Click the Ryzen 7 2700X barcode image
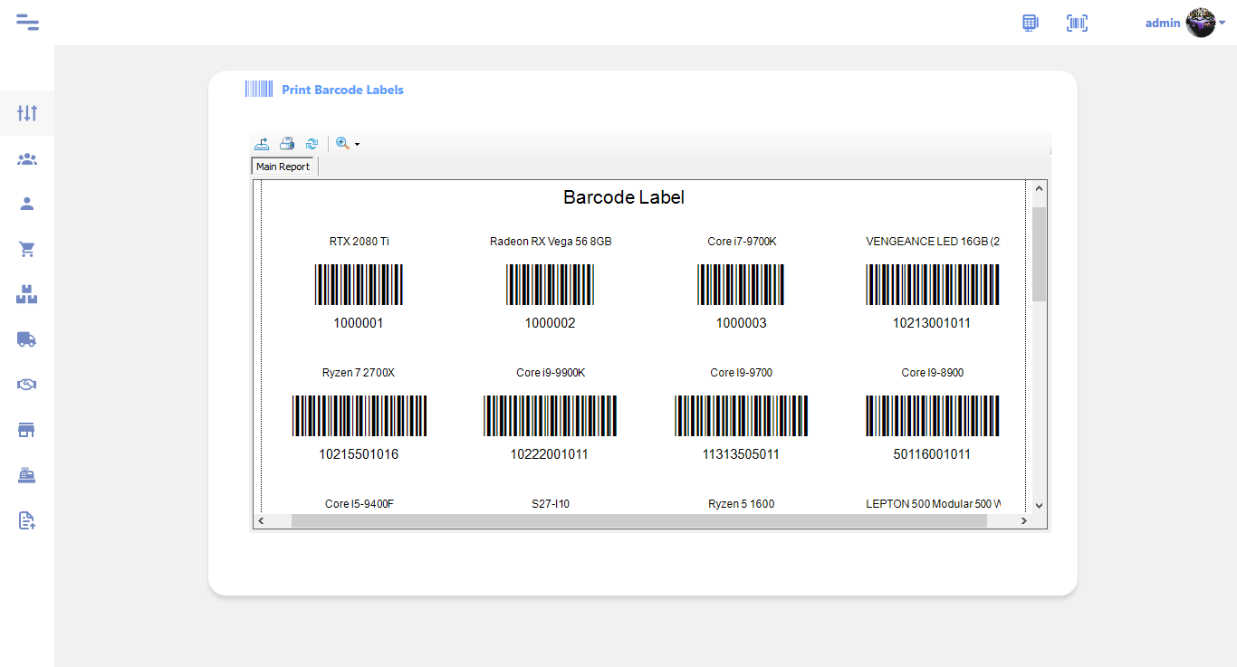 360,415
